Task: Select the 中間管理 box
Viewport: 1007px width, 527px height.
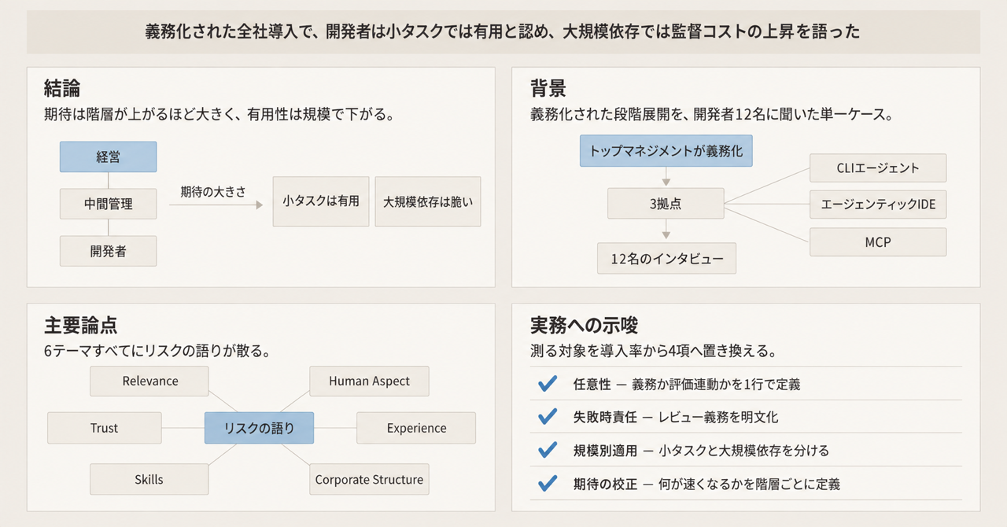Action: 109,204
